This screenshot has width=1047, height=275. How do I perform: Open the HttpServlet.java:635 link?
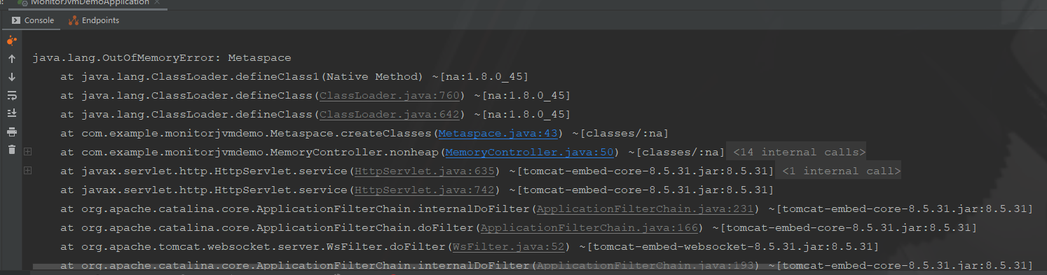[x=424, y=171]
